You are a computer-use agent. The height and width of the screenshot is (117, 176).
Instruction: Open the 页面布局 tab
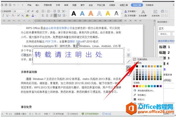[48, 5]
